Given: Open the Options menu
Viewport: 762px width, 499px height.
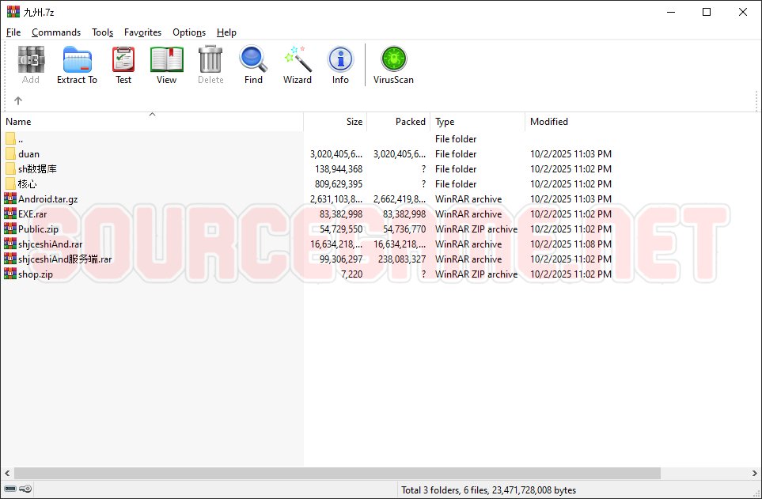Looking at the screenshot, I should pyautogui.click(x=189, y=32).
